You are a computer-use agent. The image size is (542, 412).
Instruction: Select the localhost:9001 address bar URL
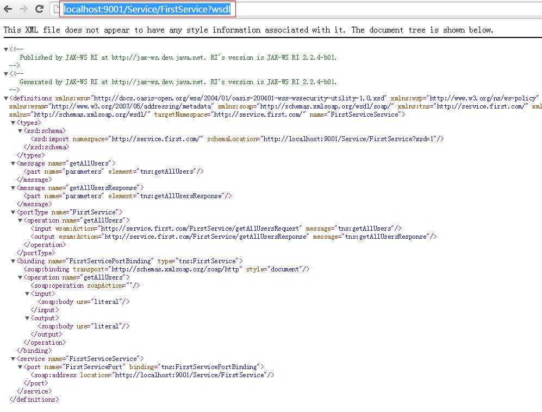coord(147,9)
